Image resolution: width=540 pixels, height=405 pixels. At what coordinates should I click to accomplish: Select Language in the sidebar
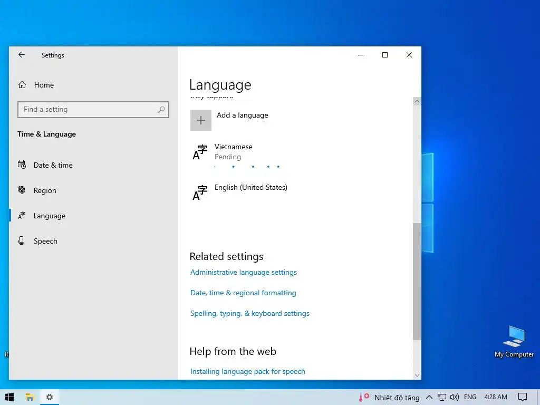click(x=49, y=216)
